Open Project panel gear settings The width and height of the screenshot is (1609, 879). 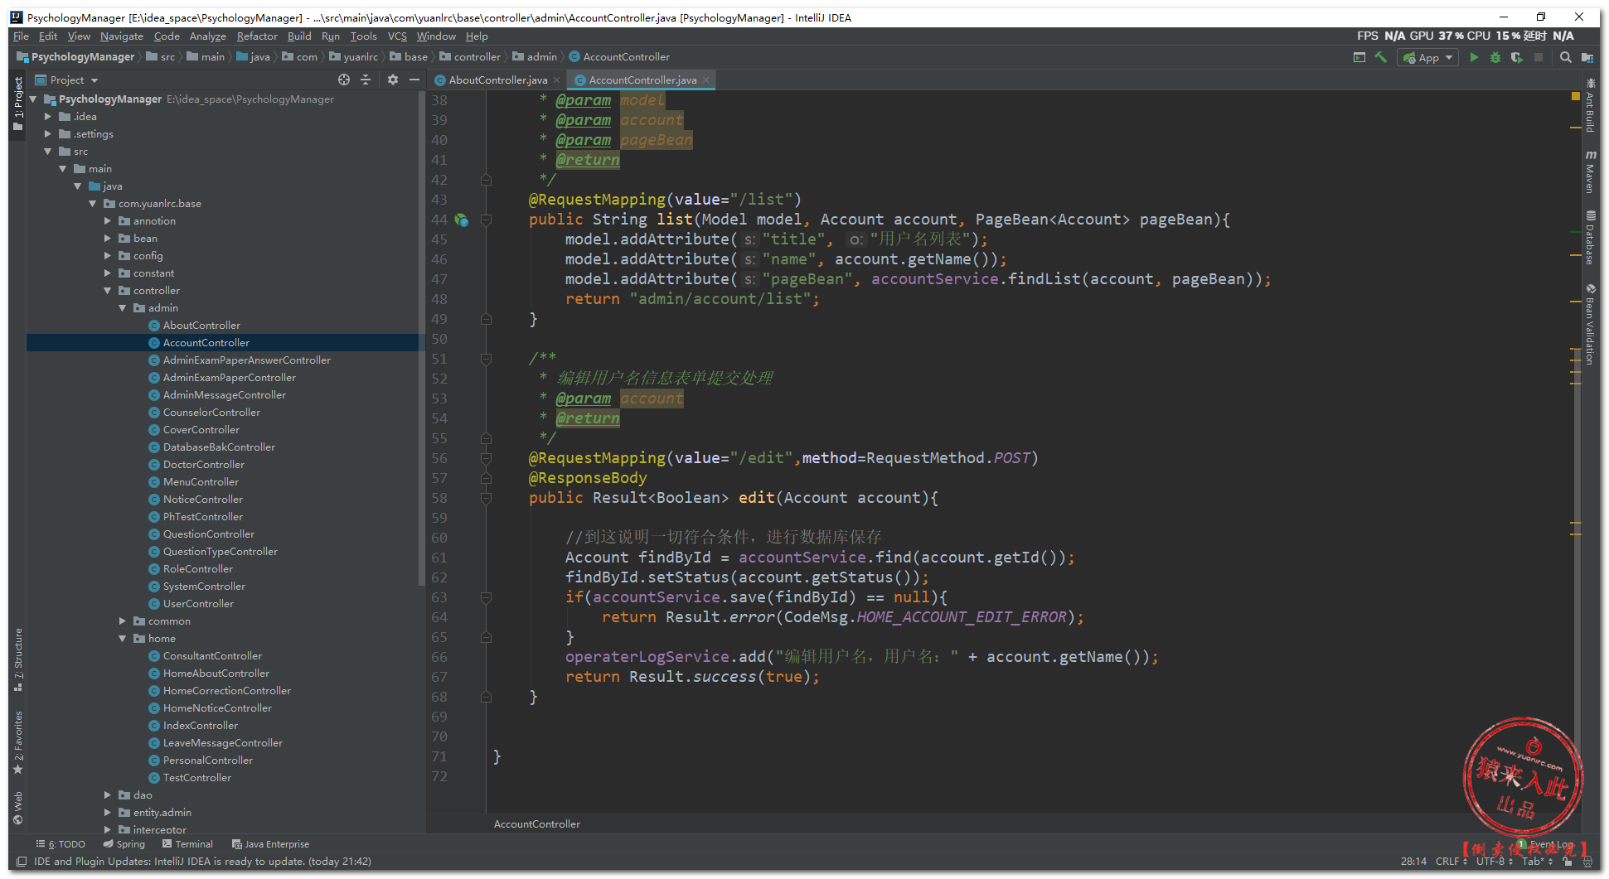tap(392, 80)
